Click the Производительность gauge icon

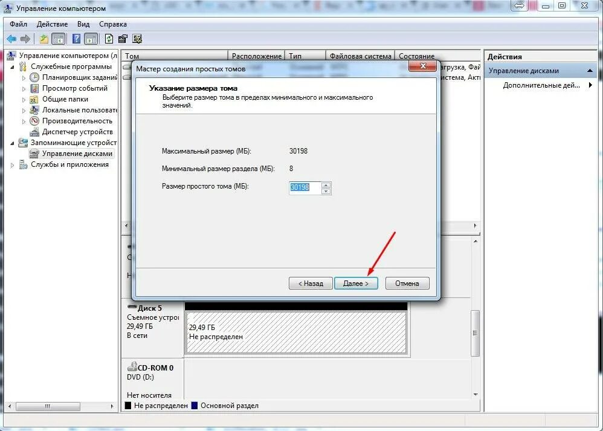34,121
